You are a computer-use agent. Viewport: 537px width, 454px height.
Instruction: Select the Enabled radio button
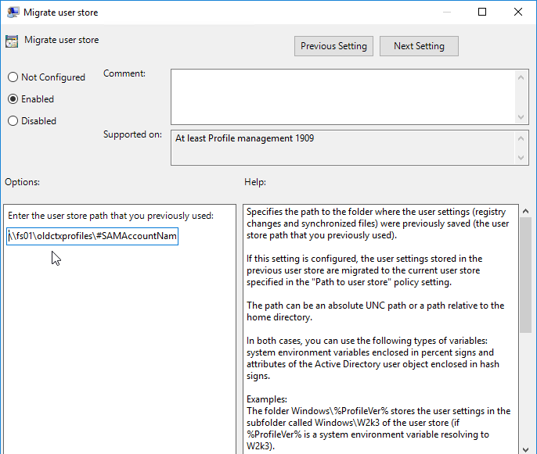coord(13,99)
